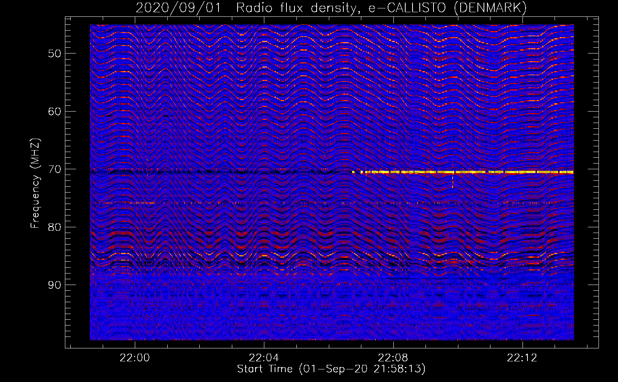Click the date "2020/09/01" in the title
The image size is (618, 382).
(x=178, y=8)
